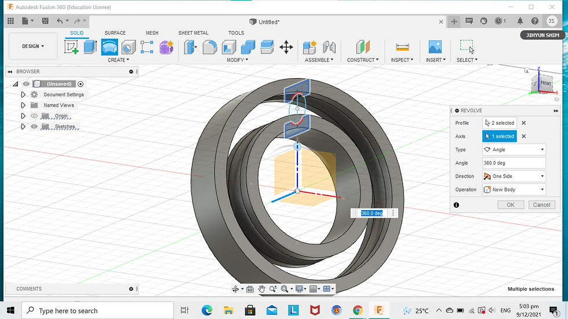Open the ASSEMBLE menu dropdown

[x=319, y=60]
